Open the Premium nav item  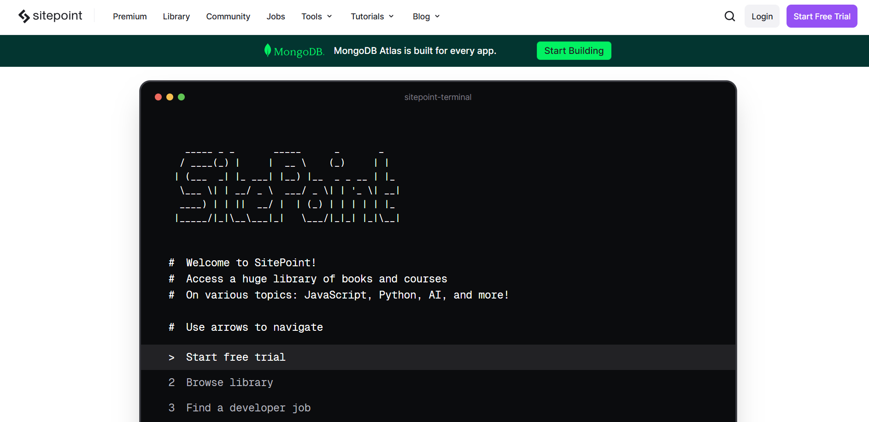pyautogui.click(x=130, y=17)
